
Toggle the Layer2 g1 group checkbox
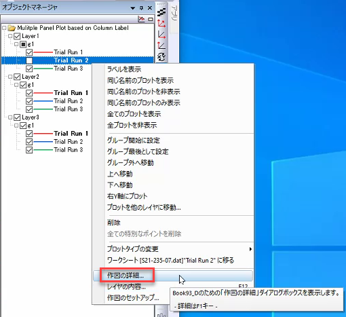pyautogui.click(x=23, y=85)
